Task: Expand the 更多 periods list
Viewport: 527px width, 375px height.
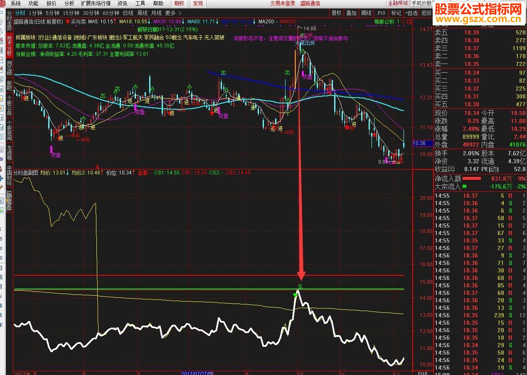Action: (173, 13)
